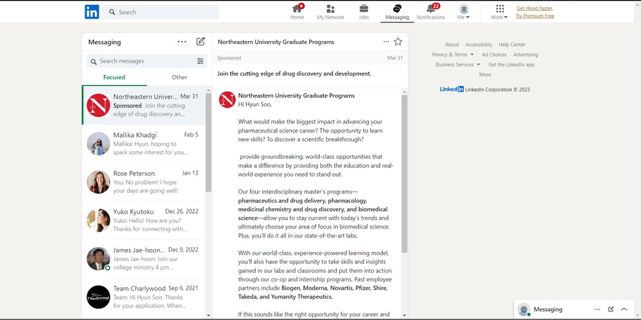The image size is (641, 320).
Task: Click James Jae-hoon profile photo
Action: [98, 259]
